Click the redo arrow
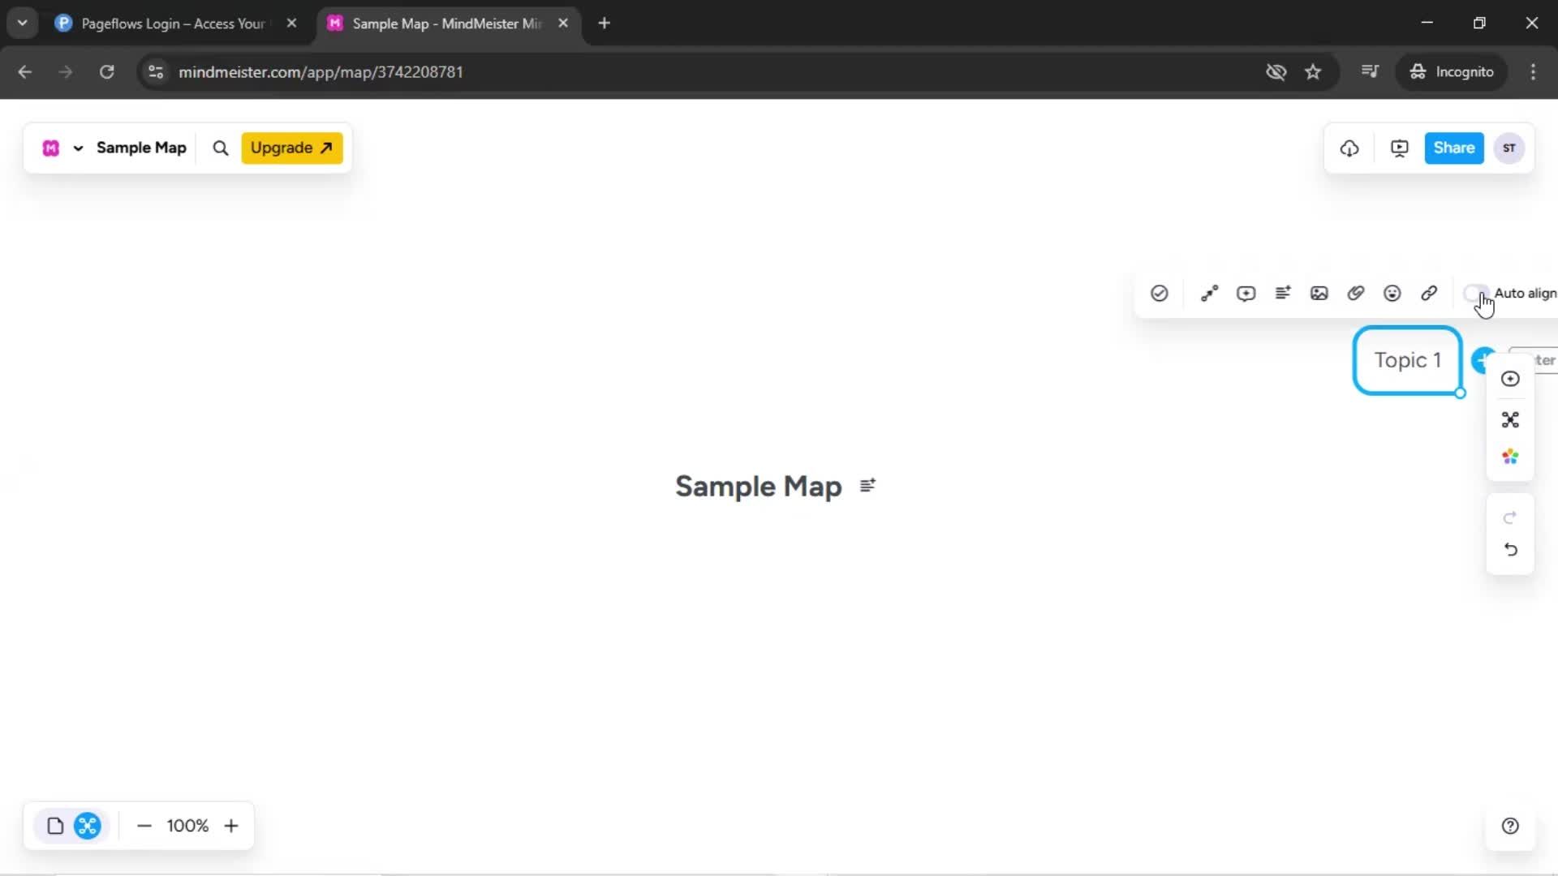The image size is (1558, 876). pos(1510,517)
